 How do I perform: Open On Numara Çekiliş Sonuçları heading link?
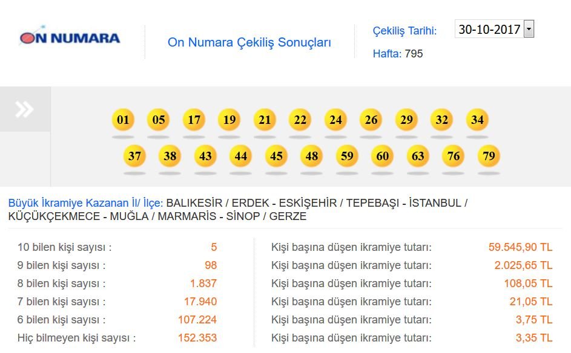(x=249, y=42)
